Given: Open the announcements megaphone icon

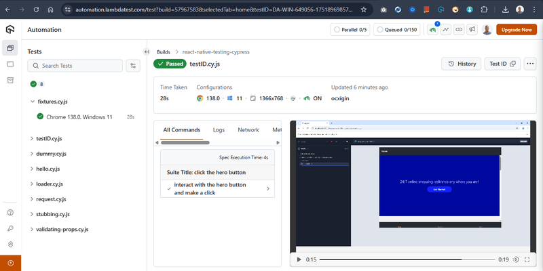Looking at the screenshot, I should coord(472,30).
